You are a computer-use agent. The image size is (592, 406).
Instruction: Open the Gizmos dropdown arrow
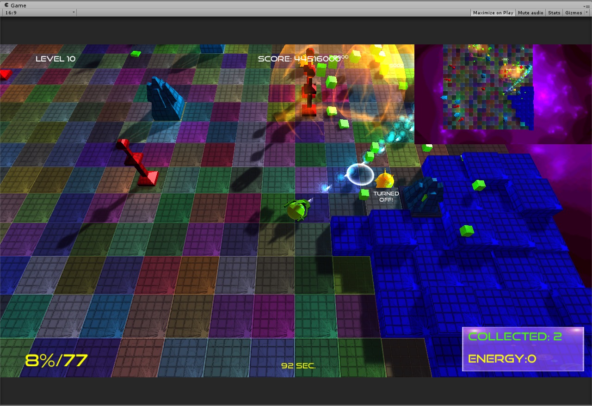point(586,12)
